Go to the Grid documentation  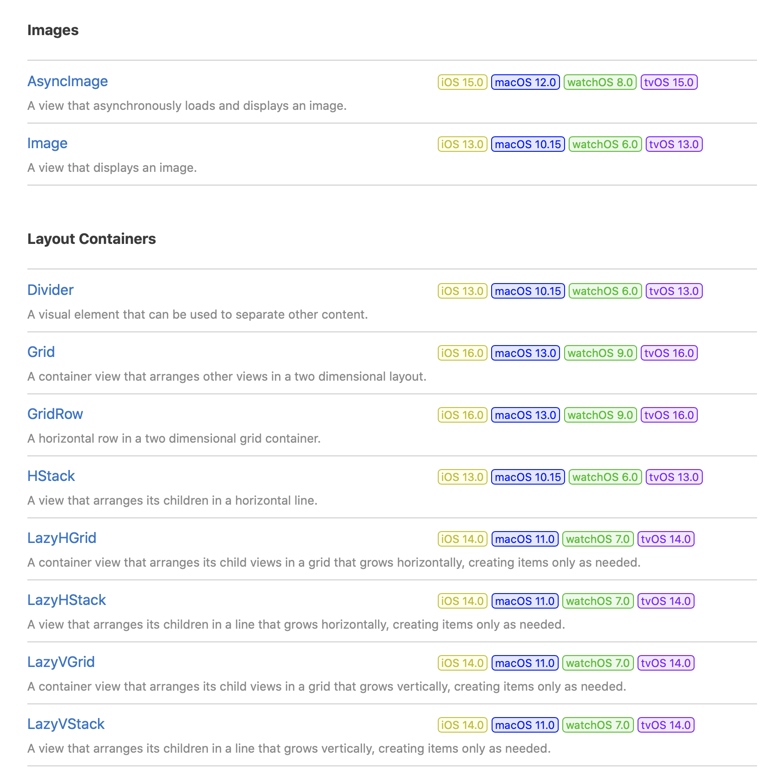point(41,352)
